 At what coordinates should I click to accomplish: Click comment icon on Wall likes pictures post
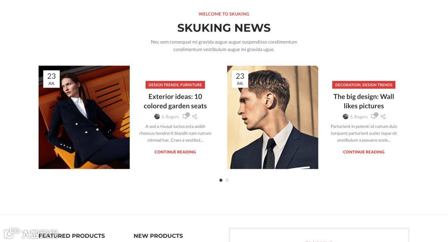pos(374,115)
